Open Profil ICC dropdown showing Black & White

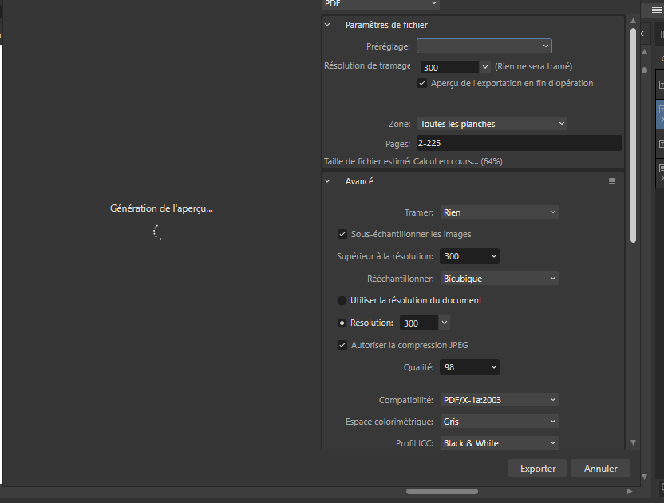point(500,443)
